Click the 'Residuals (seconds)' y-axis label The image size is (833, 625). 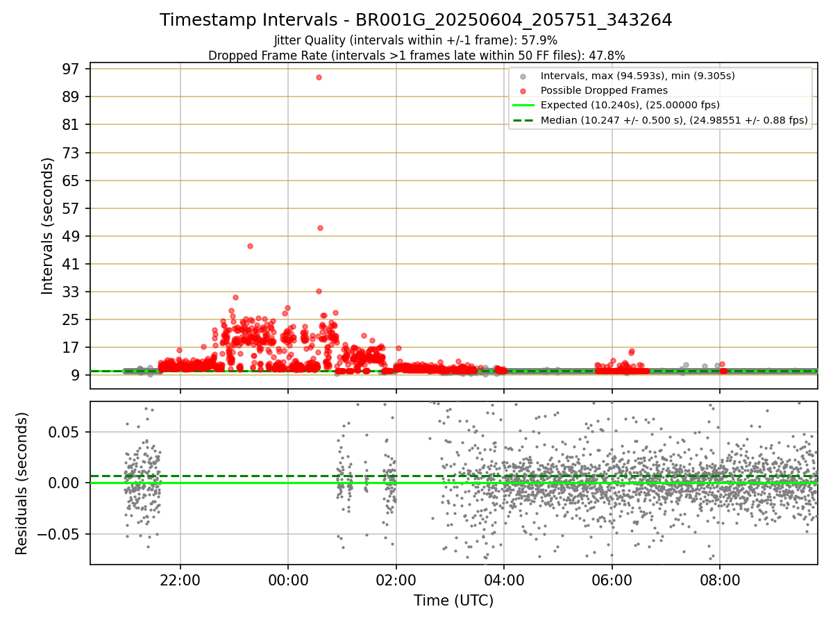point(22,483)
